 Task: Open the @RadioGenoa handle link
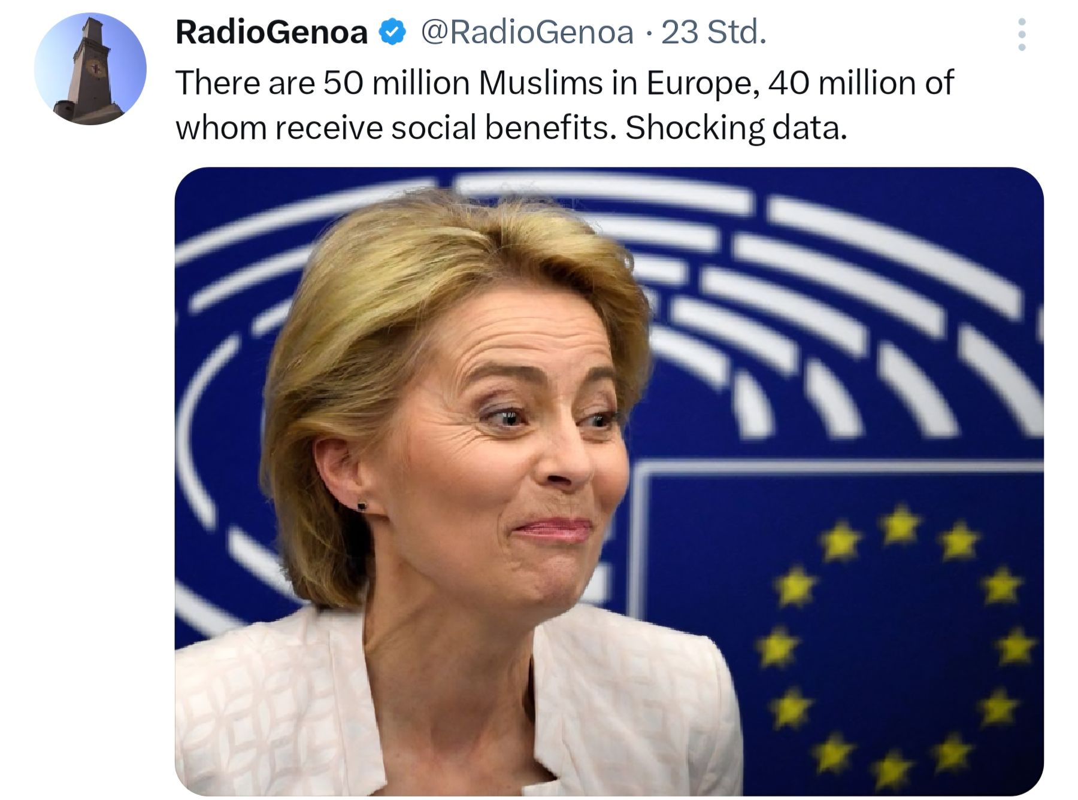coord(527,32)
